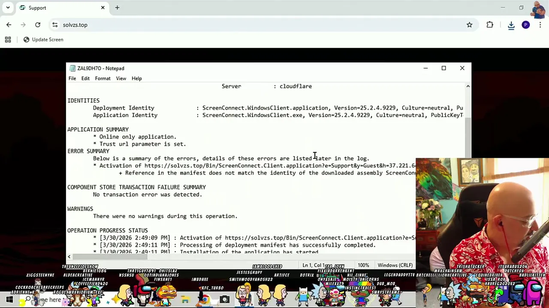
Task: Show the Chrome downloads list
Action: click(x=511, y=25)
